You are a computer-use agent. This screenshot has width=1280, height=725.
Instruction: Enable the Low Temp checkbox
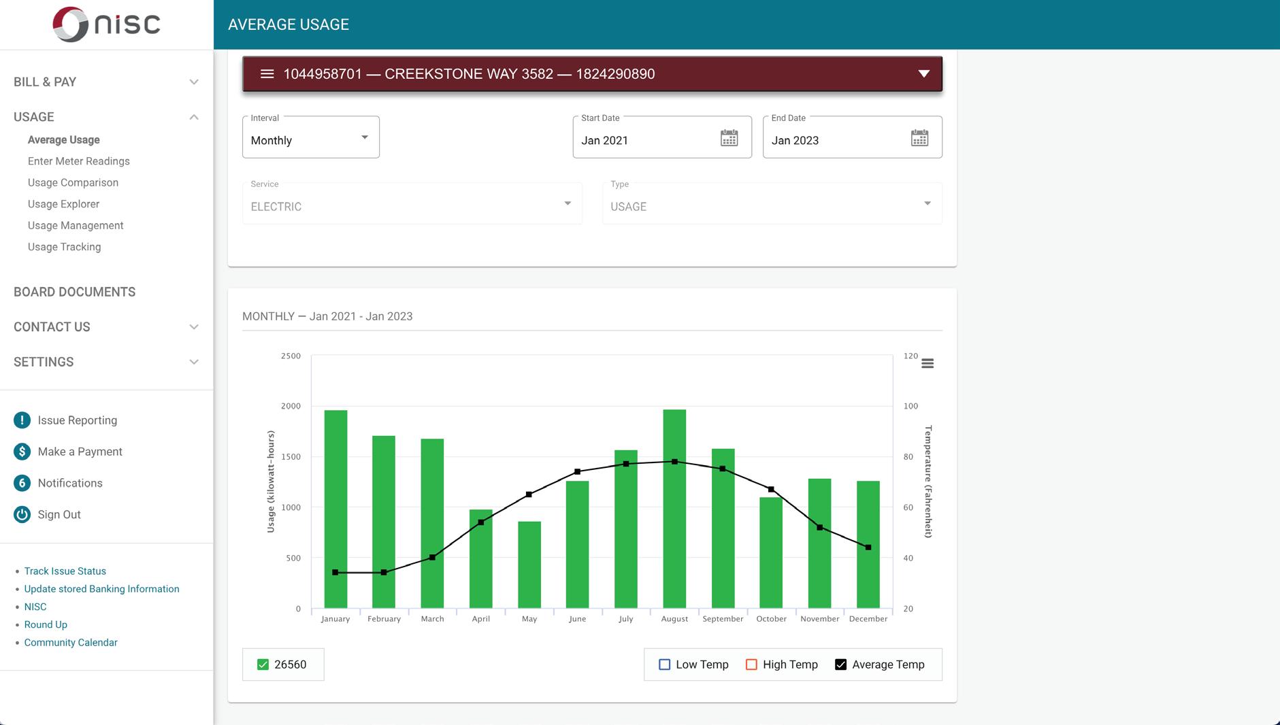(665, 664)
